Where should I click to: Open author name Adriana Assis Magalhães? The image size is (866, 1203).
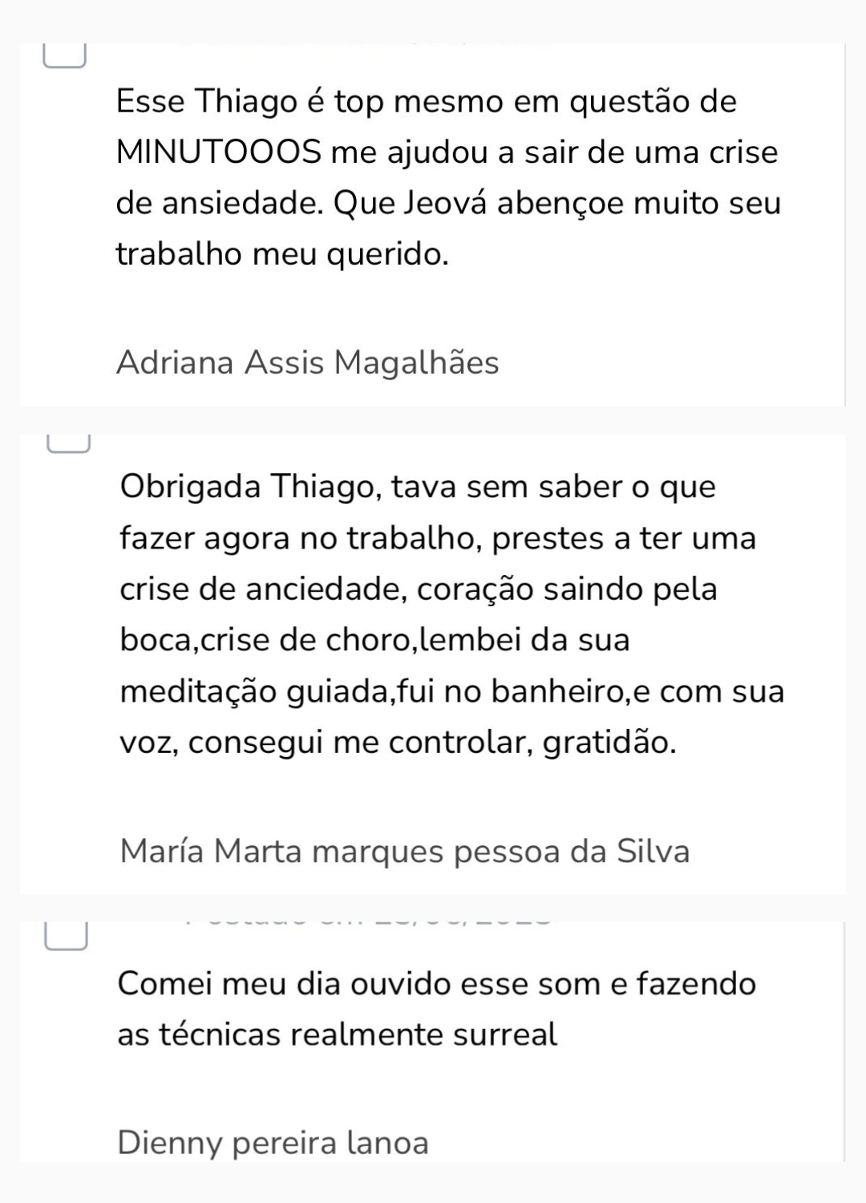click(x=307, y=363)
